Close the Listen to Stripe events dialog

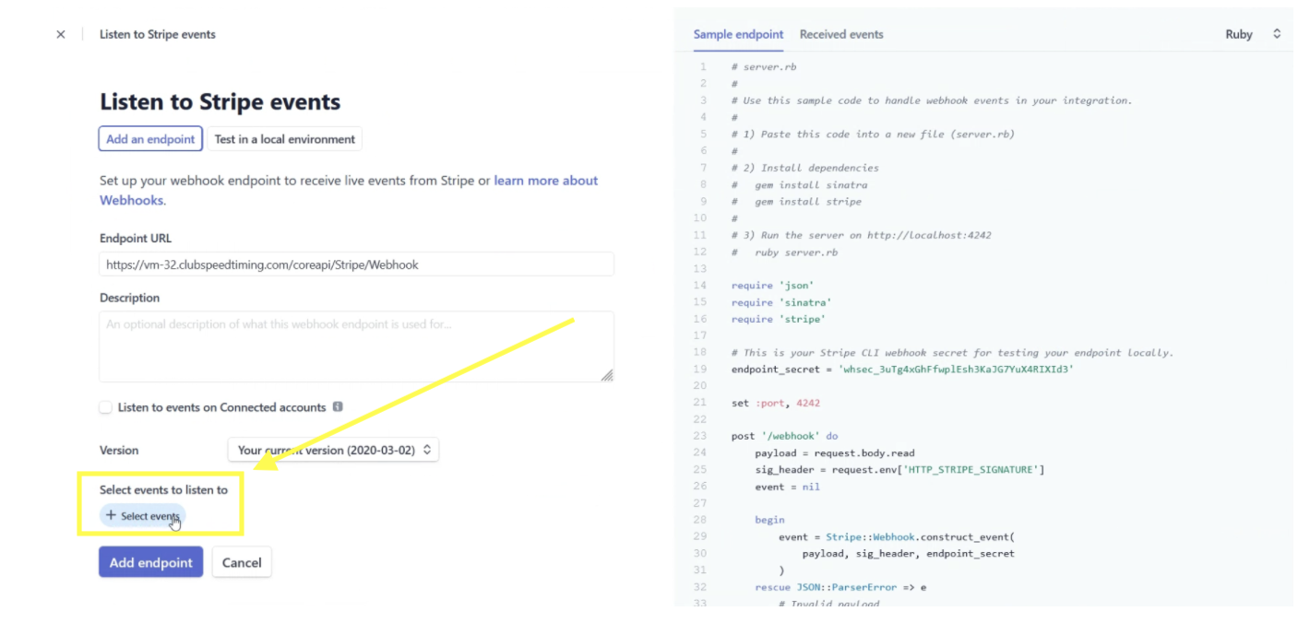[x=61, y=34]
